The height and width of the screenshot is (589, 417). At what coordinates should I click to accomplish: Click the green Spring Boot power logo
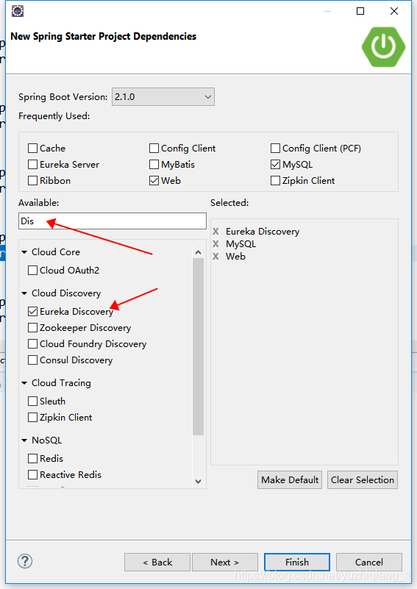383,47
